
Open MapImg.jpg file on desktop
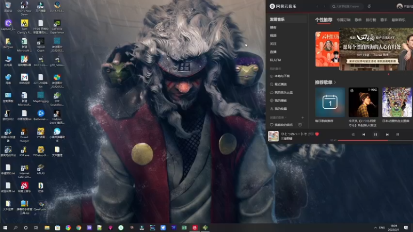(x=41, y=97)
